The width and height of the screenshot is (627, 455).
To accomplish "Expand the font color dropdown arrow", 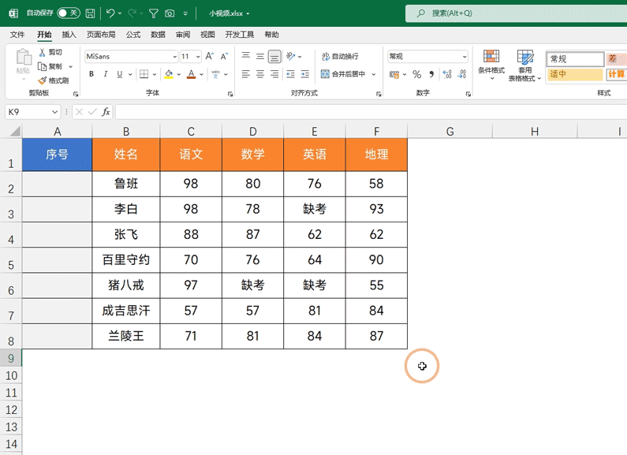I will 202,74.
